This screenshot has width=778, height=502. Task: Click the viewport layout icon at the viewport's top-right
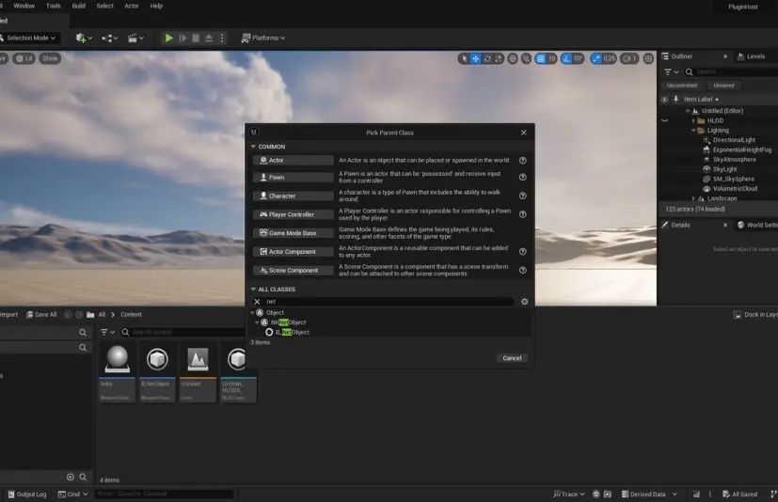click(646, 58)
